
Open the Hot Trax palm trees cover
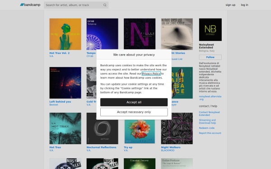(65, 128)
